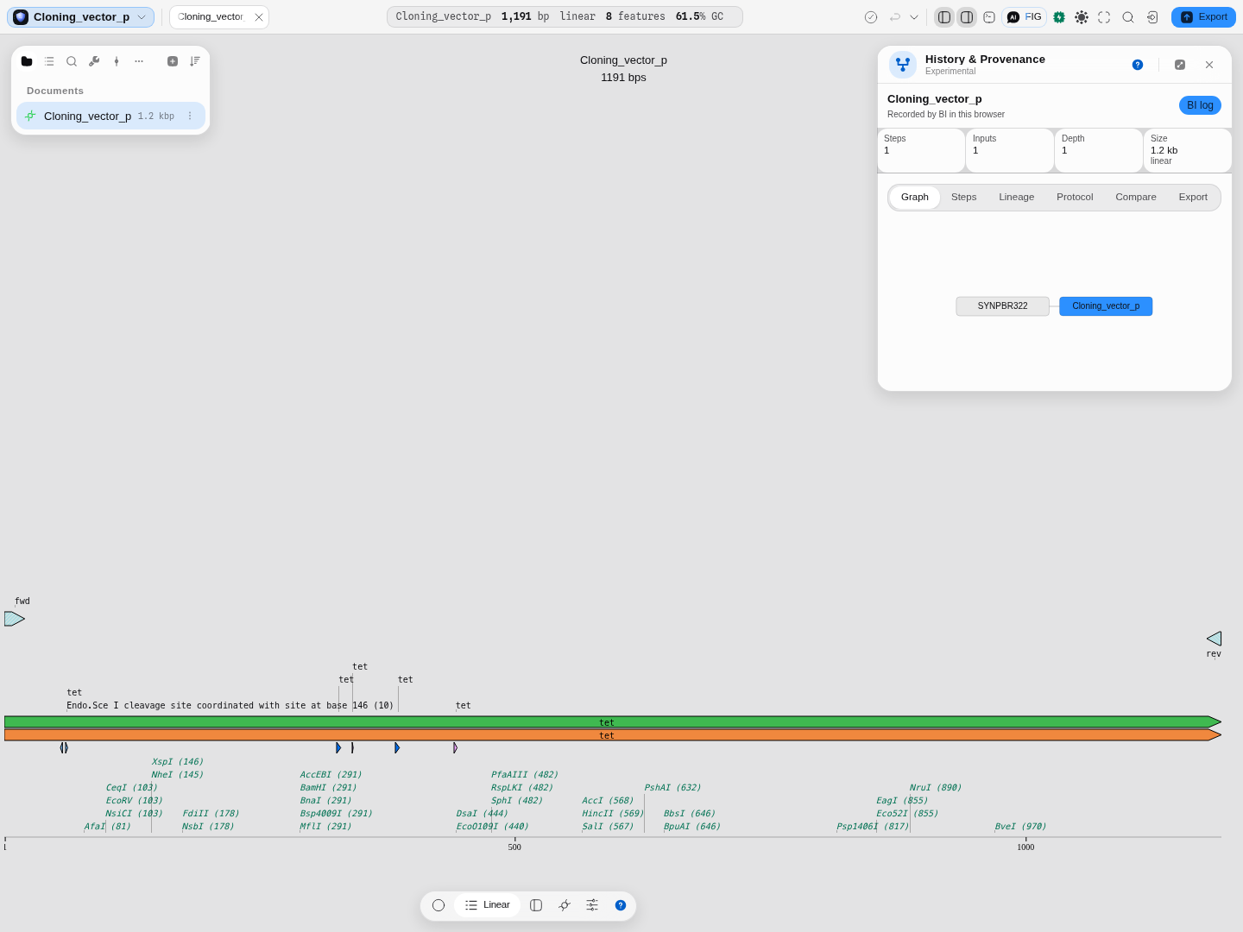Click the fwd primer arrow
The image size is (1243, 932).
(x=15, y=619)
